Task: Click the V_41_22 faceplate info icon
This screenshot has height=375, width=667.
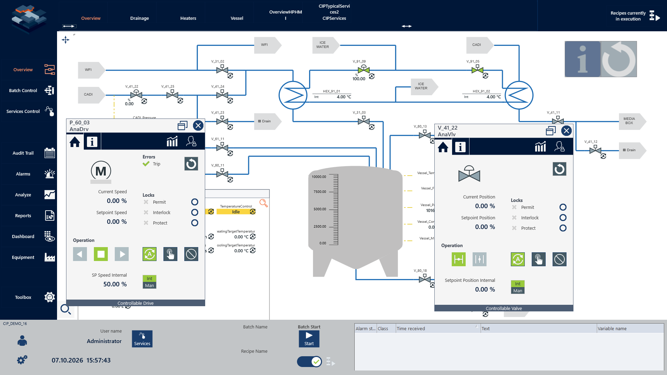Action: (x=460, y=147)
